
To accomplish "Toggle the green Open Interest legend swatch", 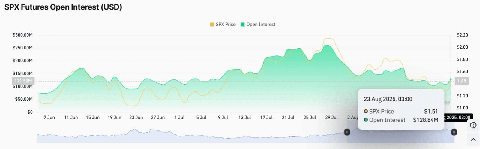I will 243,25.
